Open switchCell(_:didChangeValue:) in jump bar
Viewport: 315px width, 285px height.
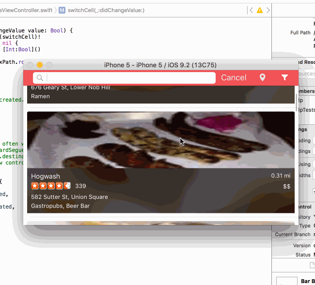point(106,10)
